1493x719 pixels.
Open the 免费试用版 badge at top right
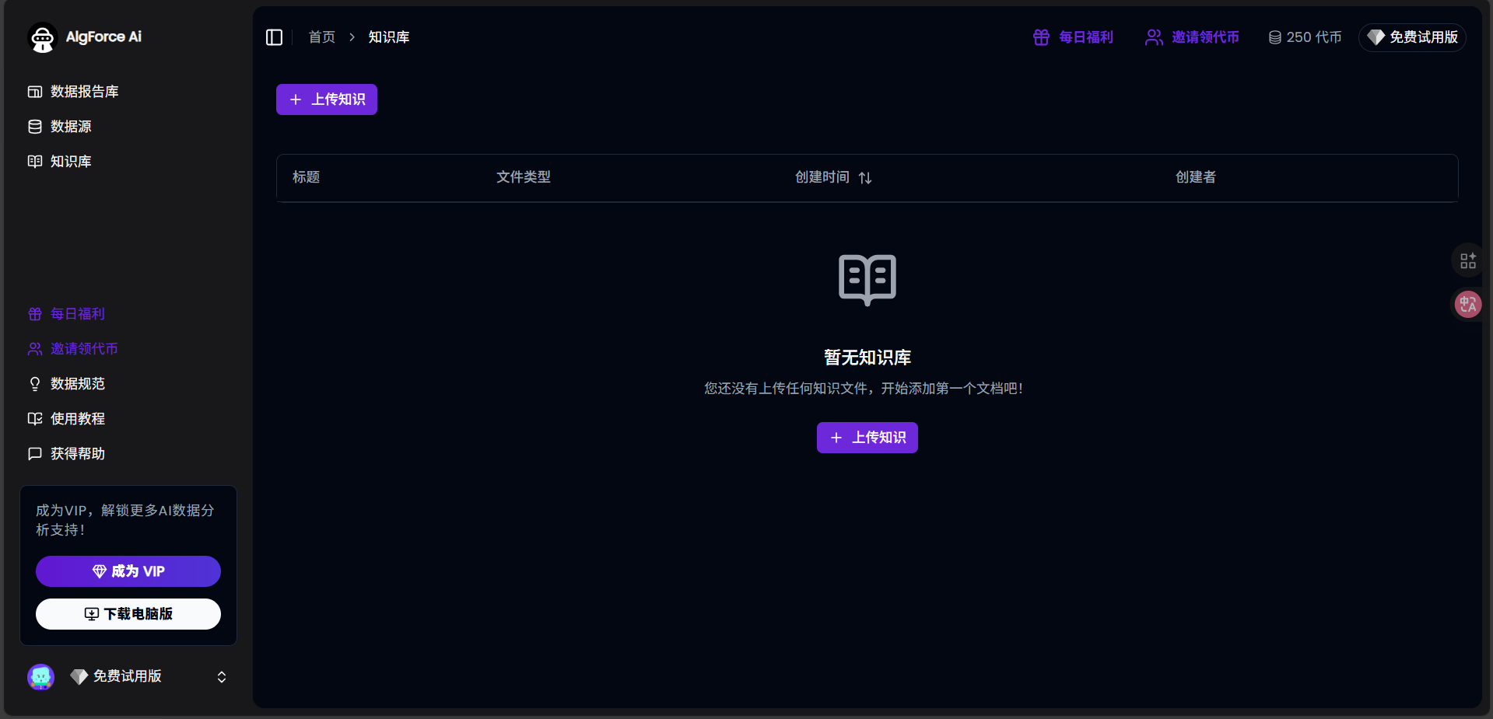1412,37
